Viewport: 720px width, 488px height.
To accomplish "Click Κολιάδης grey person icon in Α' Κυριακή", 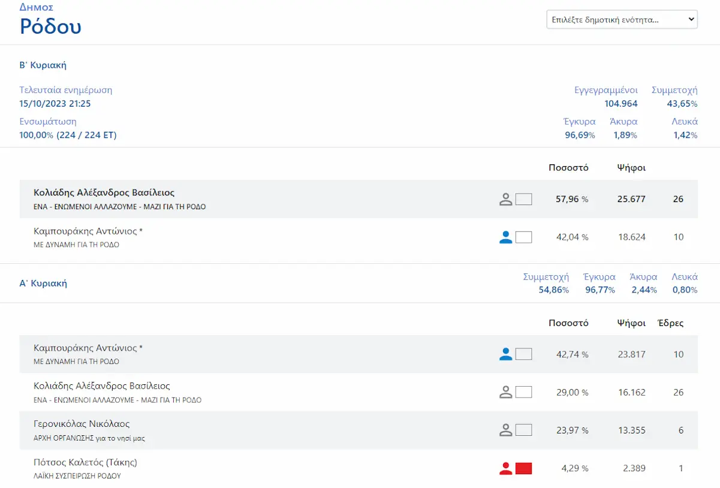I will pos(506,393).
